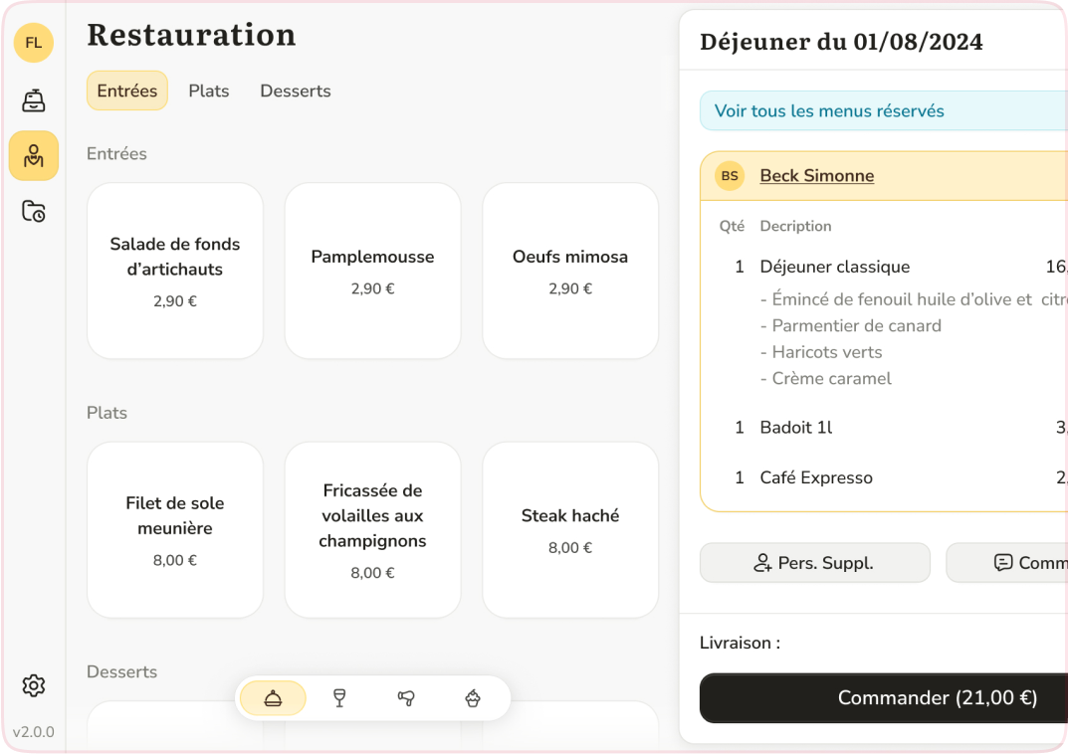1068x754 pixels.
Task: Switch to the Plats tab
Action: tap(209, 91)
